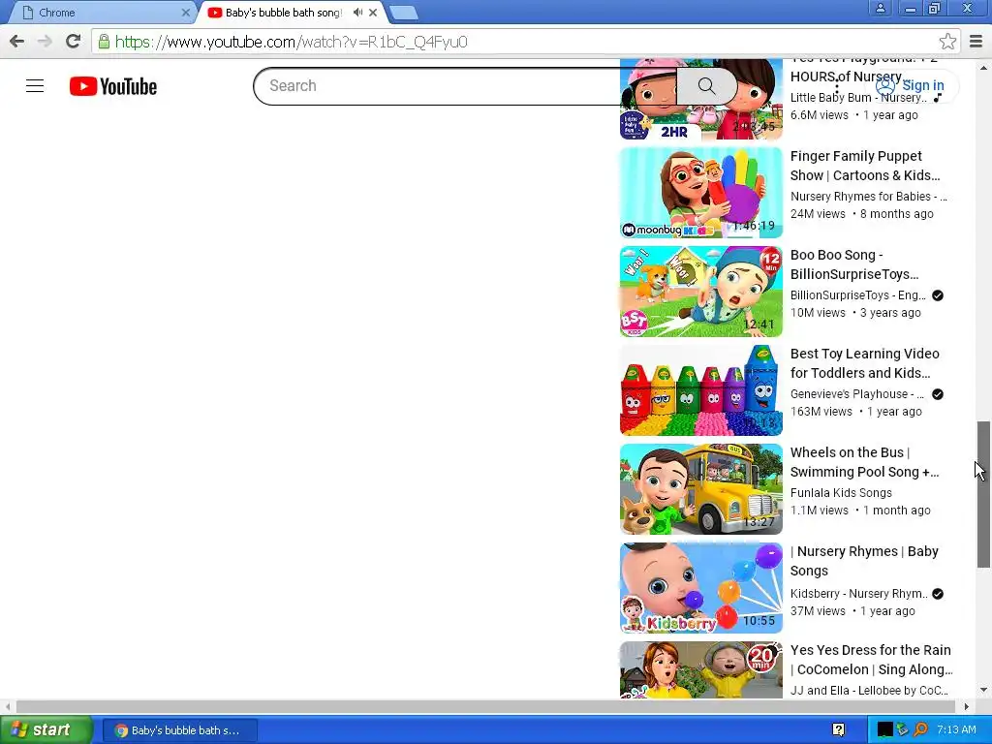The image size is (992, 744).
Task: Open the Best Toy Learning Video title
Action: [865, 363]
